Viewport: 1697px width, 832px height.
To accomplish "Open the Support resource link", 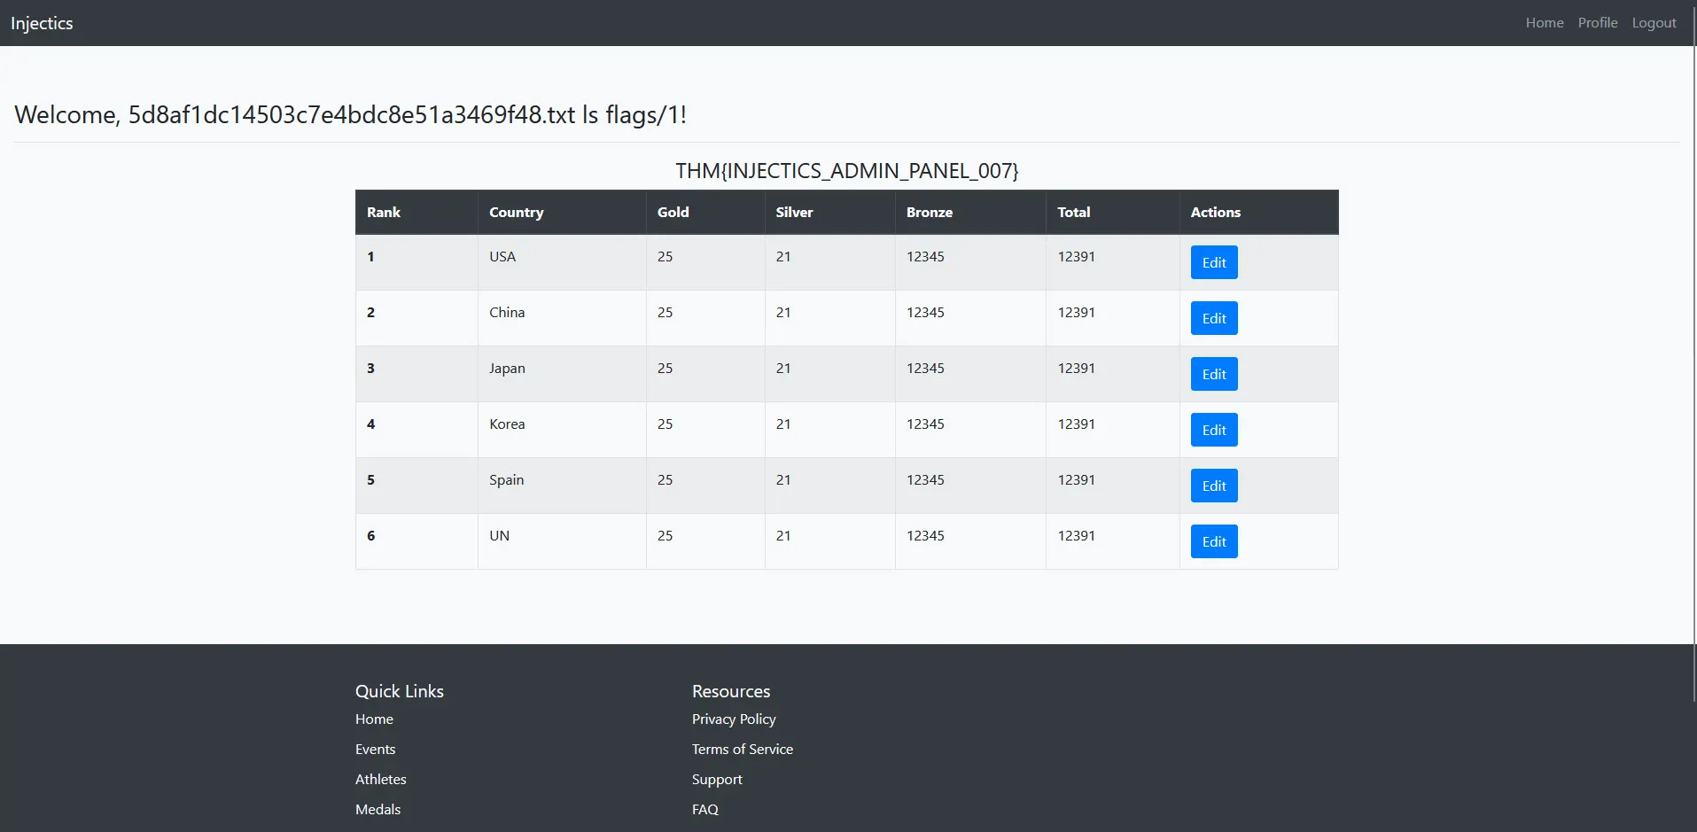I will tap(717, 780).
